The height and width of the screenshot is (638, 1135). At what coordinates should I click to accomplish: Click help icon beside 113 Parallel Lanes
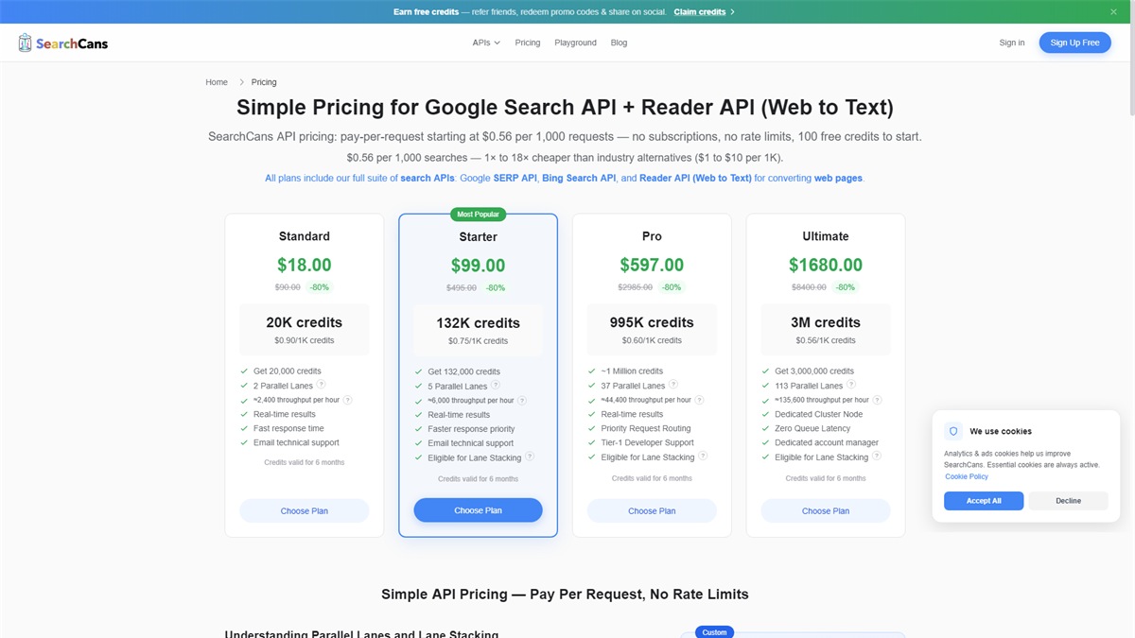click(x=851, y=385)
